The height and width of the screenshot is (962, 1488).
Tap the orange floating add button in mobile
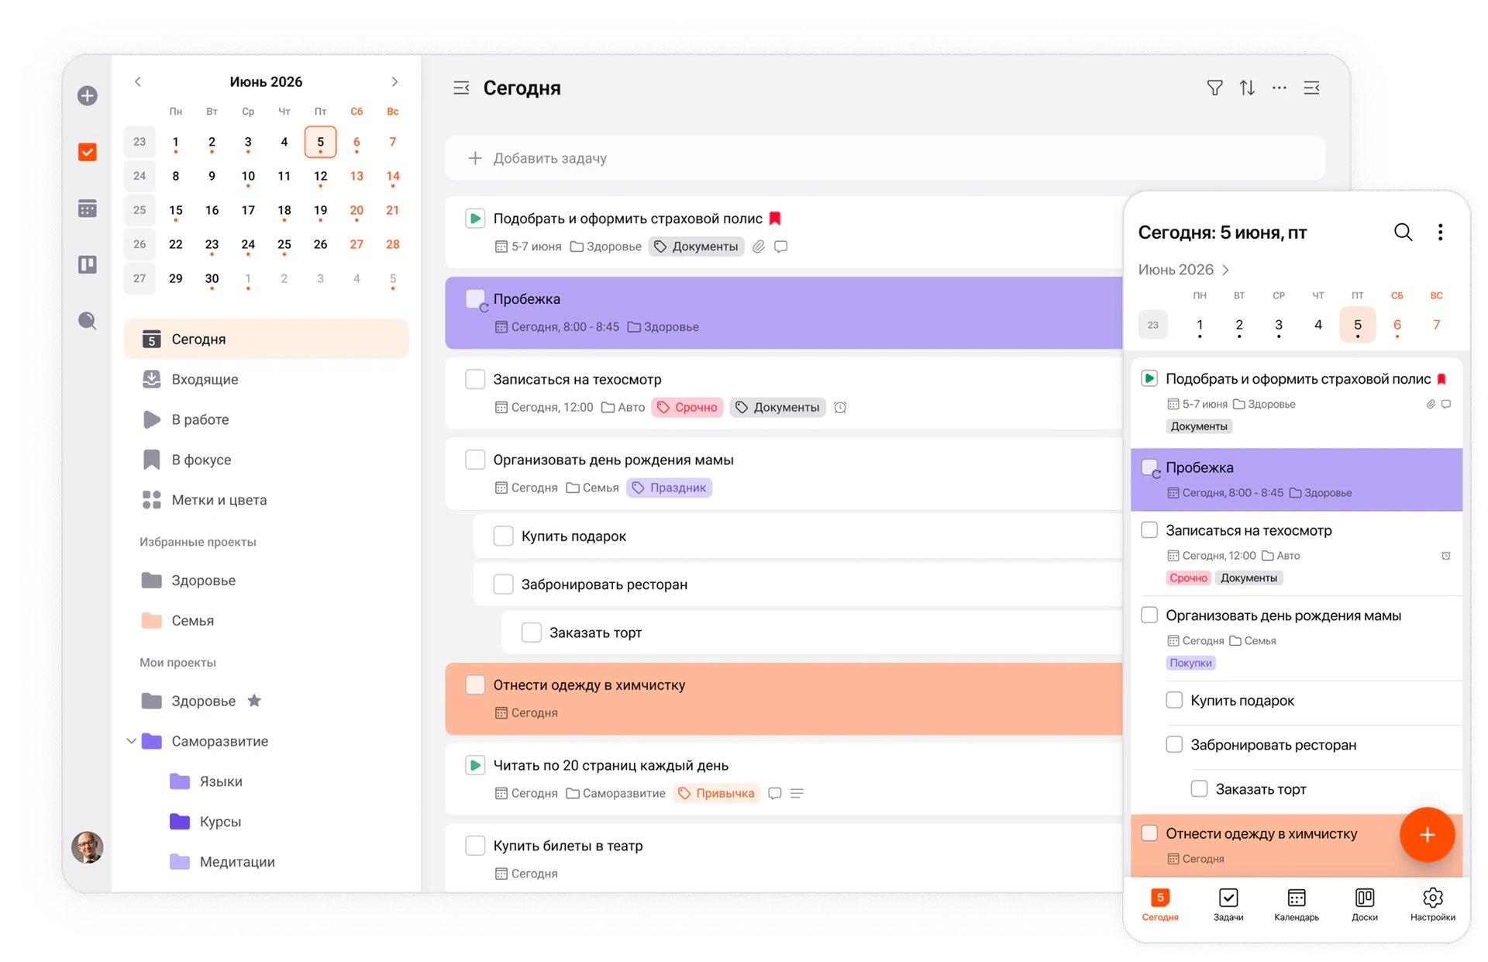(x=1427, y=834)
